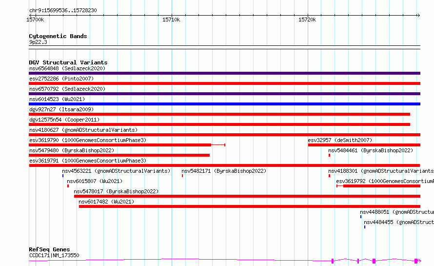The width and height of the screenshot is (434, 266).
Task: Open nsv5479480 (ByrskaBishop2022) variant label
Action: coord(72,150)
